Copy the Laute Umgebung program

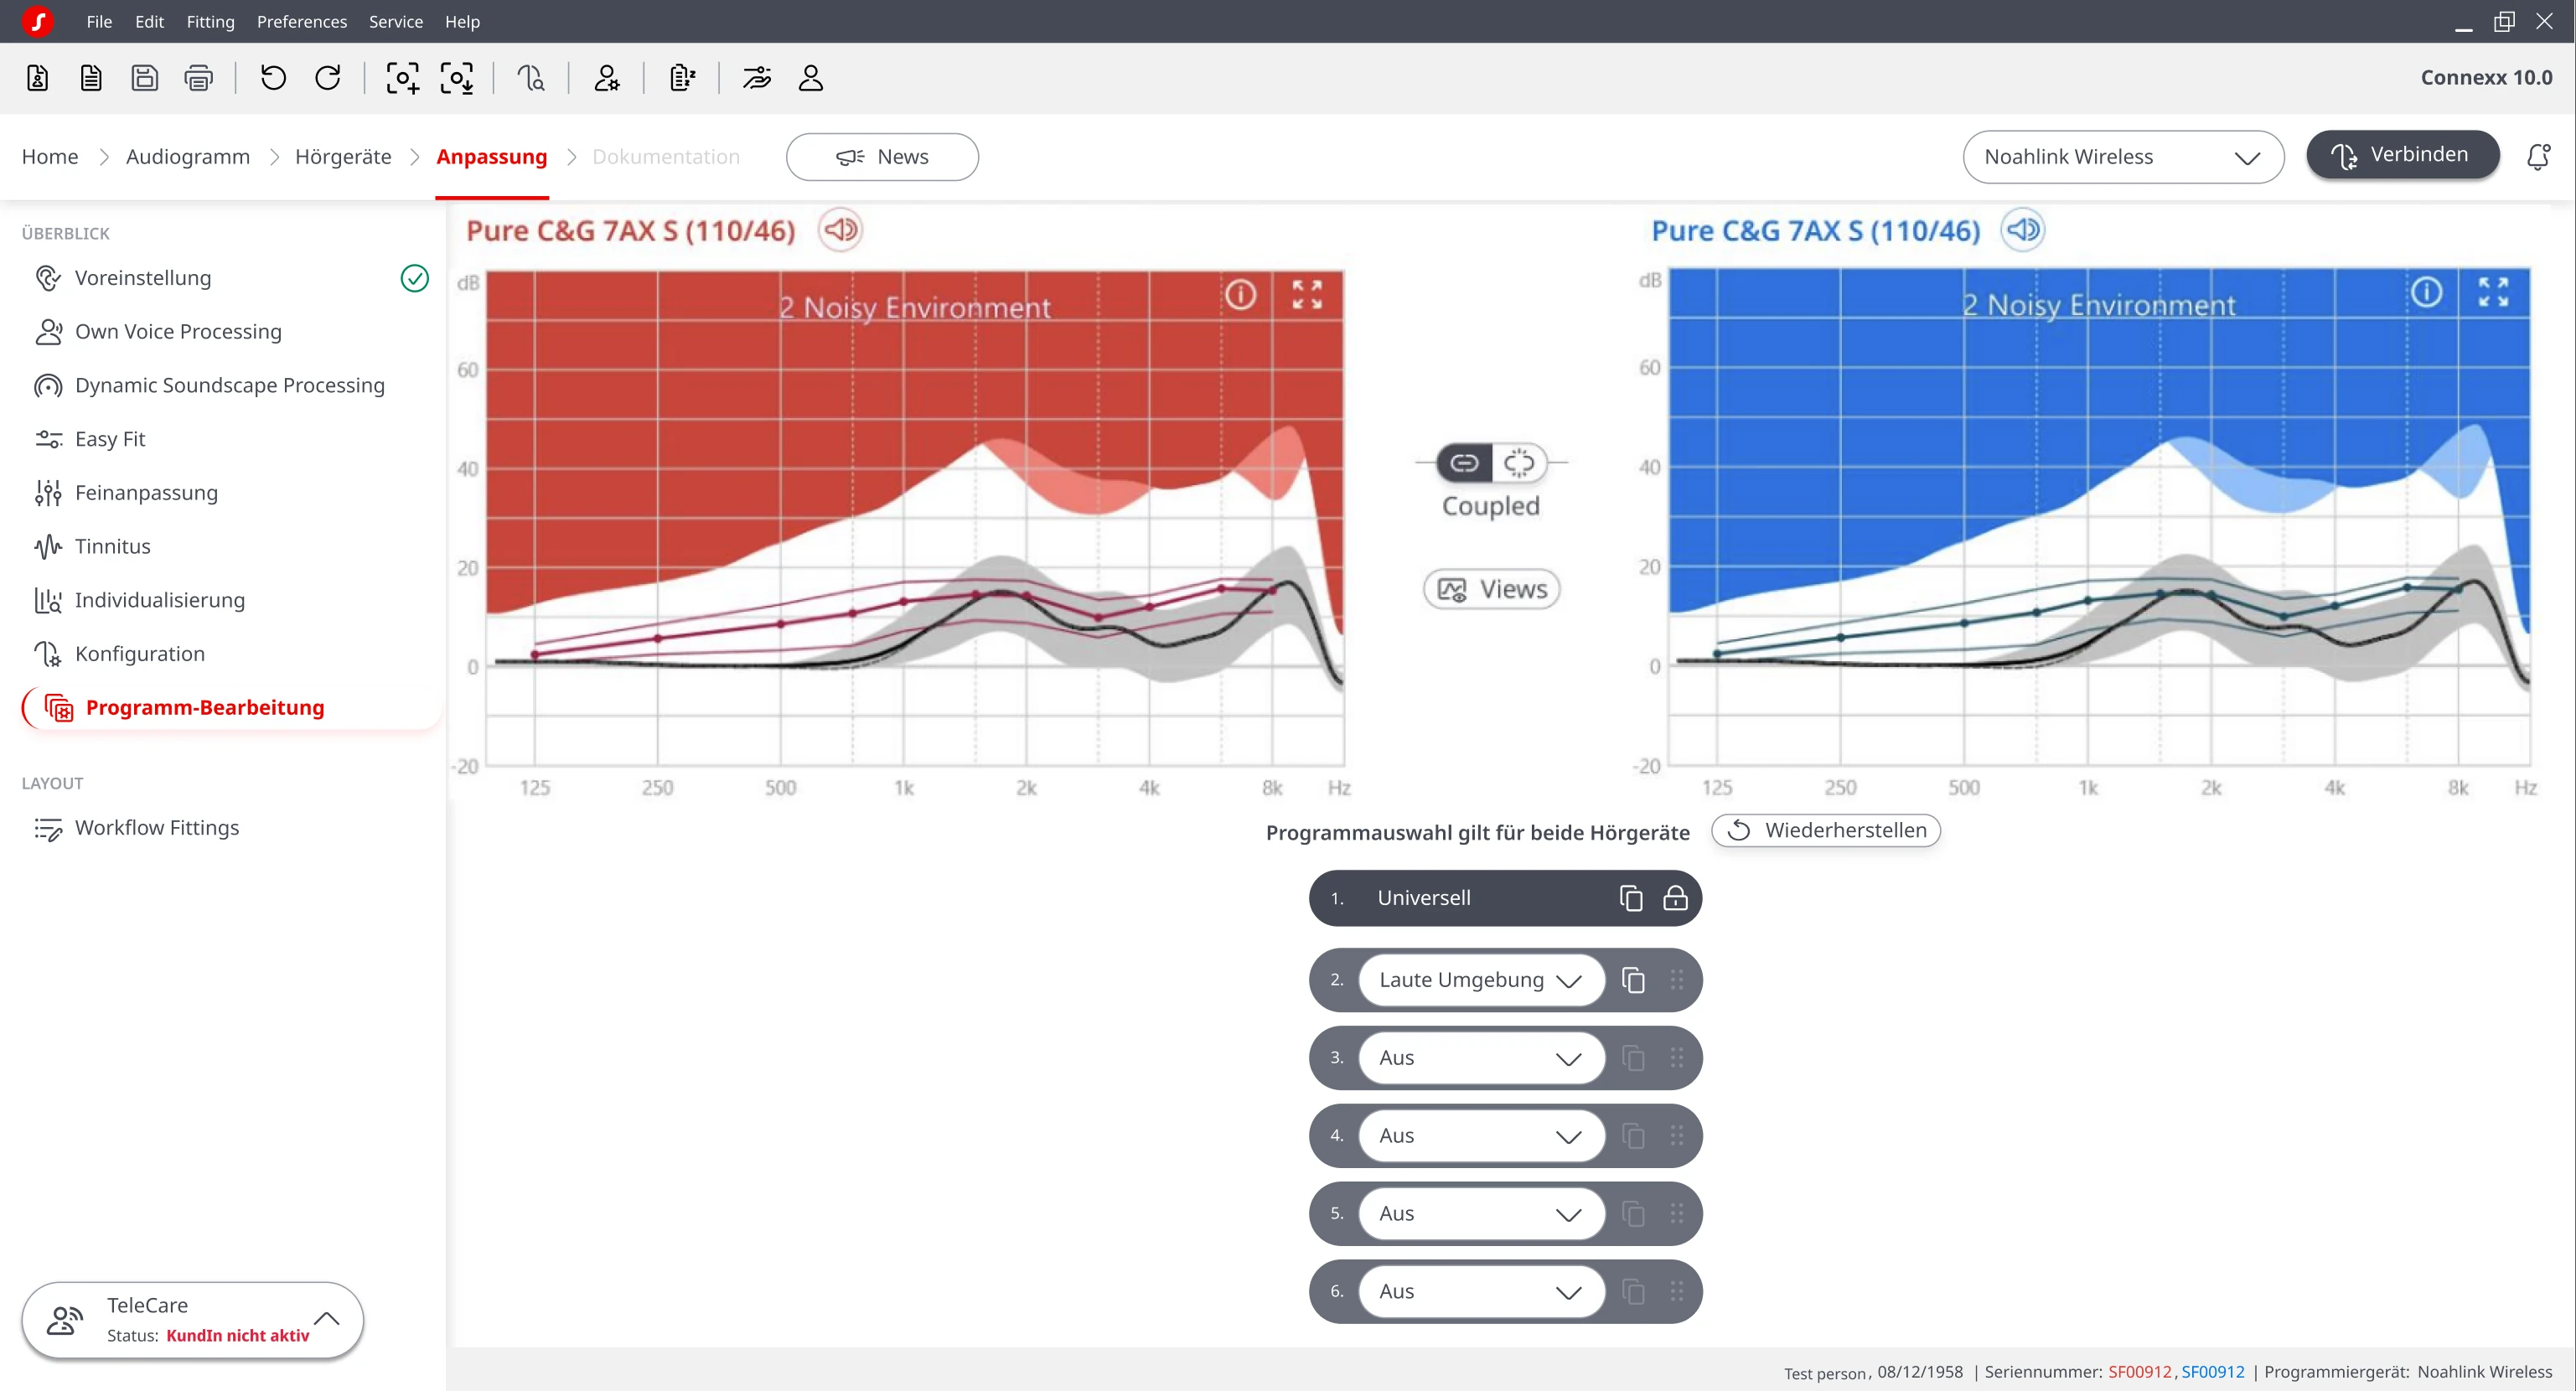(x=1633, y=980)
